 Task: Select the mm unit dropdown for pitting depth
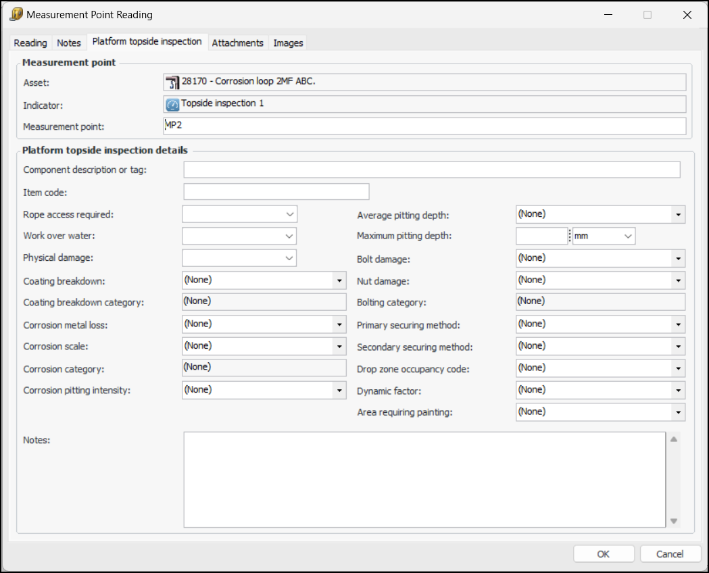(628, 236)
